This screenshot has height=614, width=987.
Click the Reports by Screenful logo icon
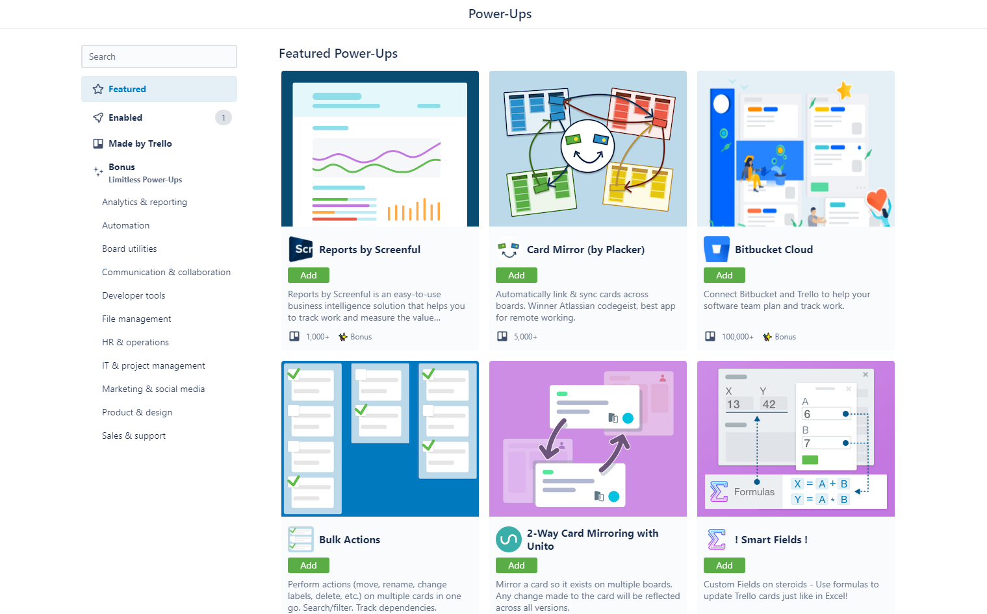click(301, 249)
